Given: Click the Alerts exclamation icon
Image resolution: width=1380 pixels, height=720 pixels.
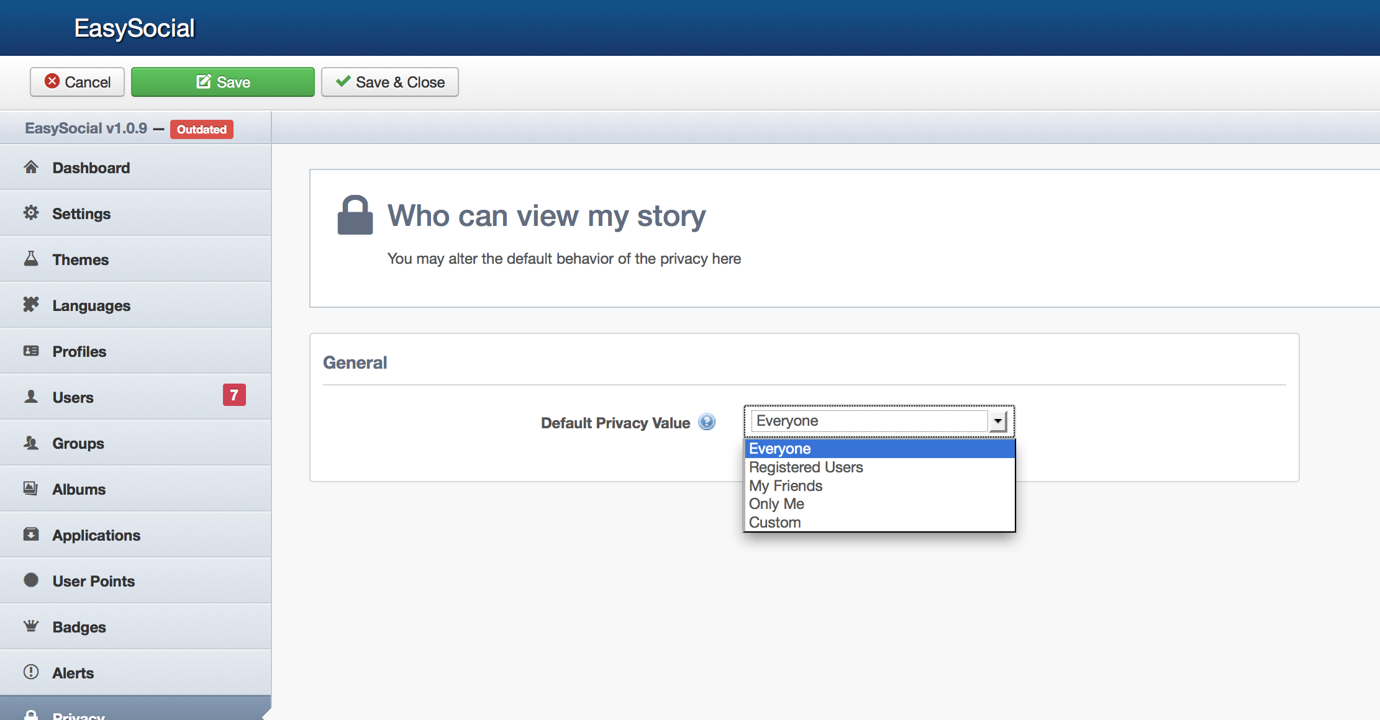Looking at the screenshot, I should tap(31, 672).
